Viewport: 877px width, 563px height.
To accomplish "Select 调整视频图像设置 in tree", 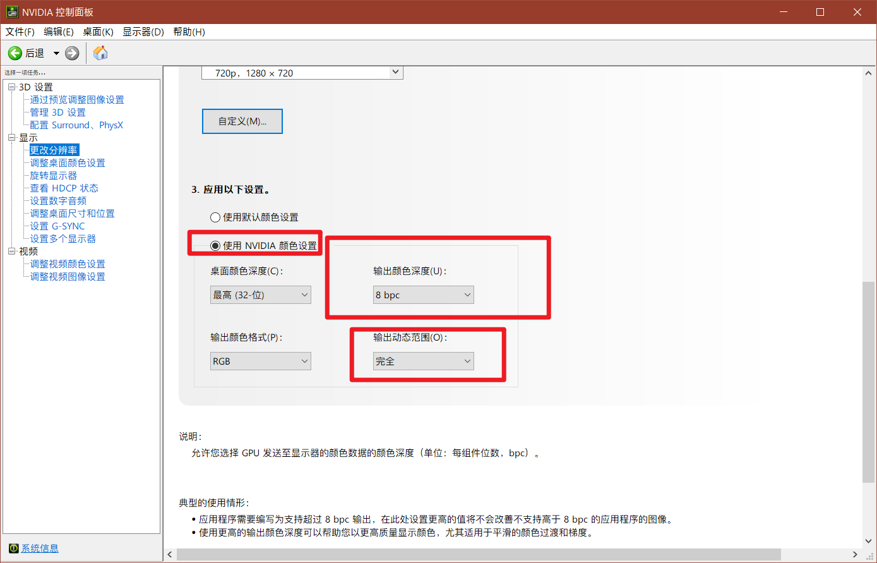I will click(68, 277).
